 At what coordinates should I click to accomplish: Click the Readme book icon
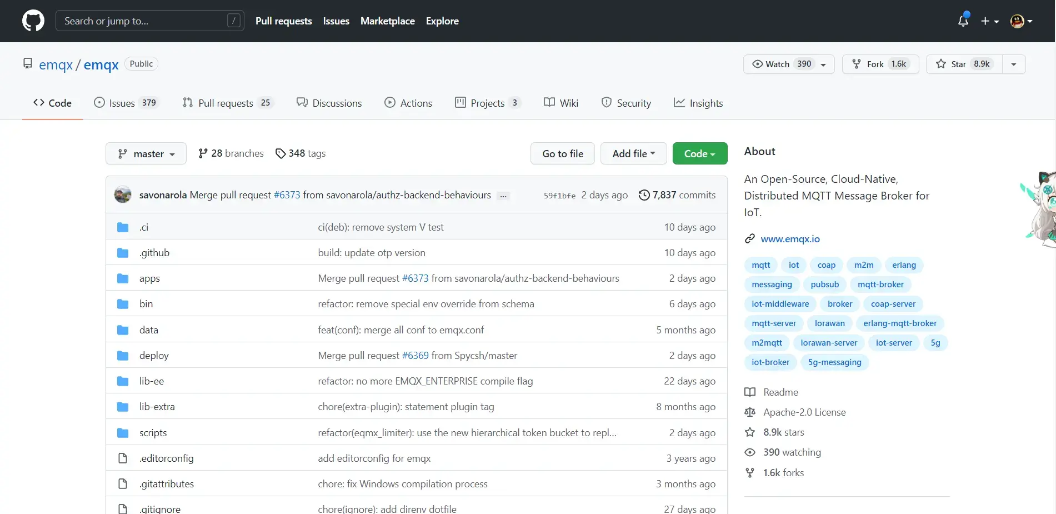(750, 392)
